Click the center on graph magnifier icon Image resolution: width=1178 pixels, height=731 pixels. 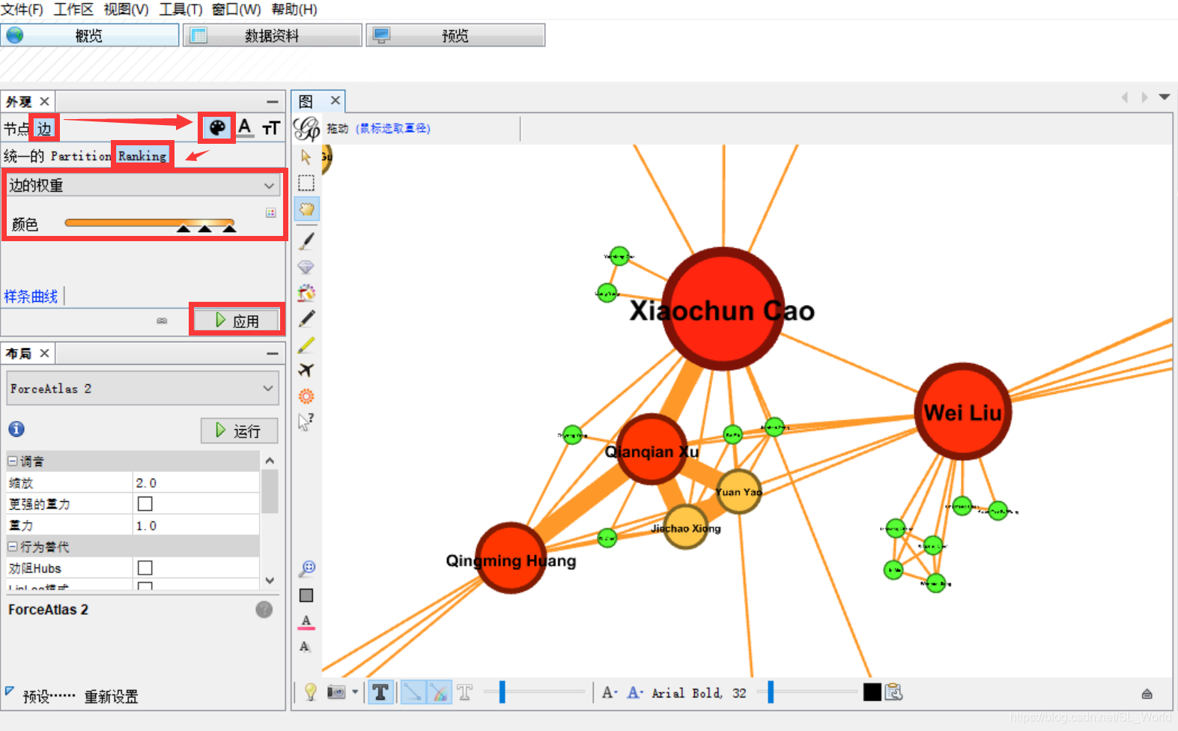point(307,569)
